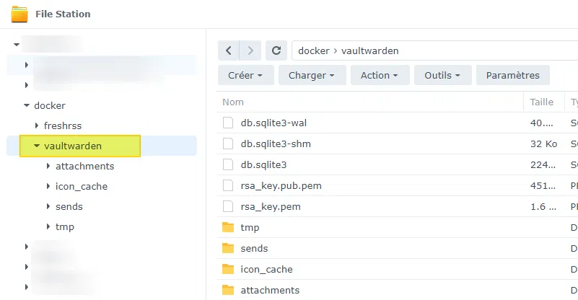Select the attachments folder name in list
This screenshot has width=578, height=300.
270,291
